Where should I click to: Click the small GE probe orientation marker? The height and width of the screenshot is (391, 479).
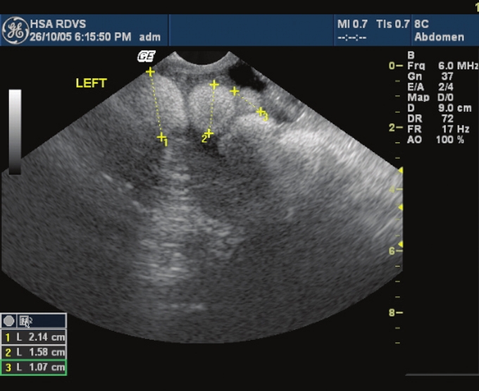point(147,56)
